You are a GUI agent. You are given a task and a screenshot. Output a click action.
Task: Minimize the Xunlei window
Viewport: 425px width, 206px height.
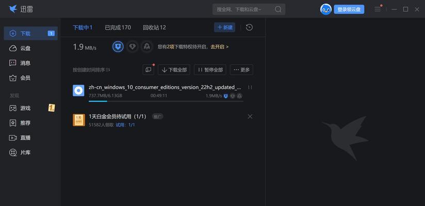[x=395, y=9]
